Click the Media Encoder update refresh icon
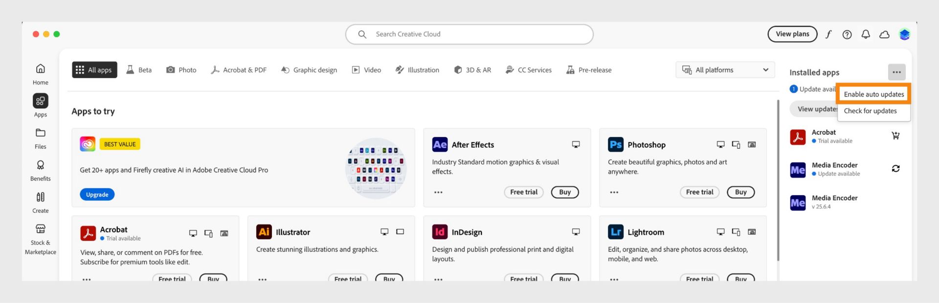 pos(895,168)
